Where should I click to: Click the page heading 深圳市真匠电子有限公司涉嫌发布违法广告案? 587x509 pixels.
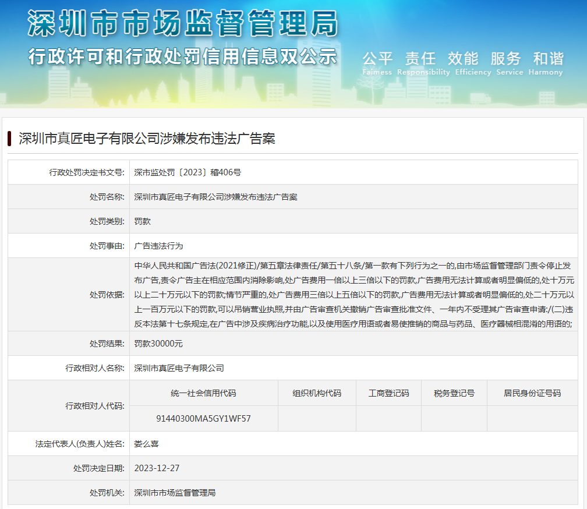coord(147,139)
